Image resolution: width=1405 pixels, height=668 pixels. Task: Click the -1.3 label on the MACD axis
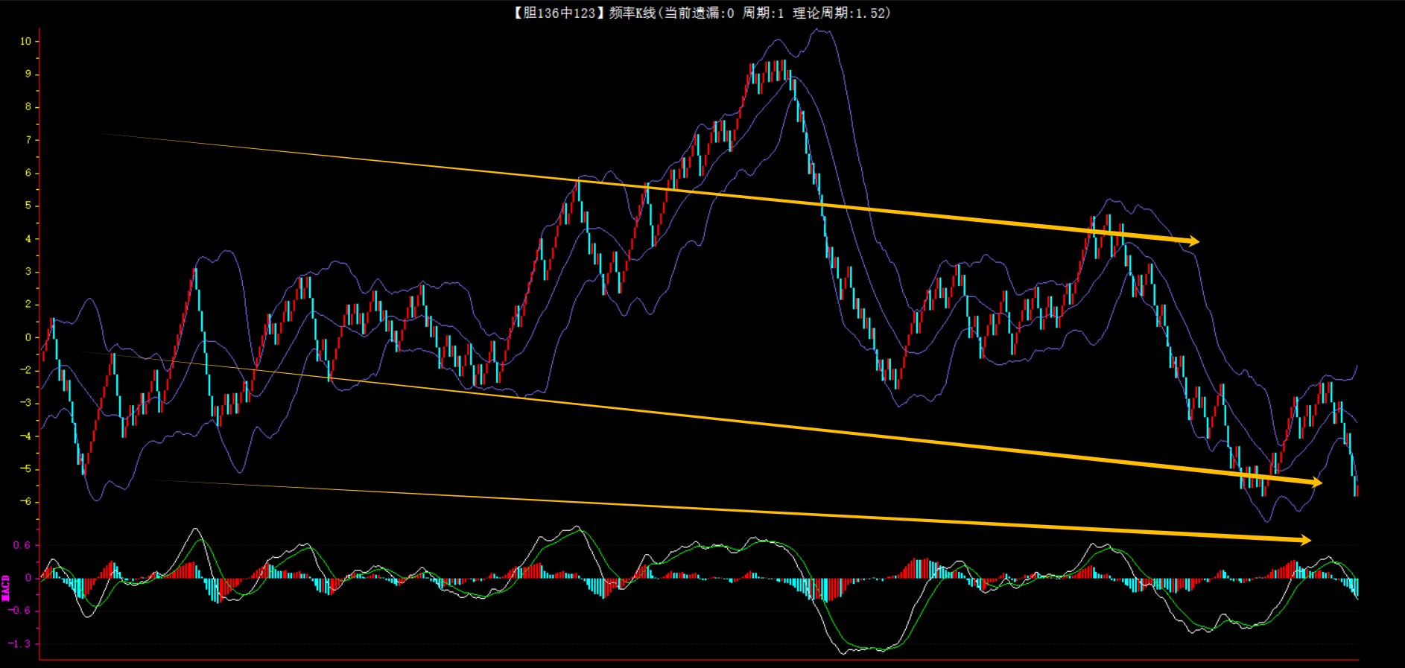coord(22,643)
